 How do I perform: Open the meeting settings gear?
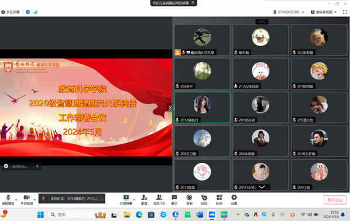point(234,199)
